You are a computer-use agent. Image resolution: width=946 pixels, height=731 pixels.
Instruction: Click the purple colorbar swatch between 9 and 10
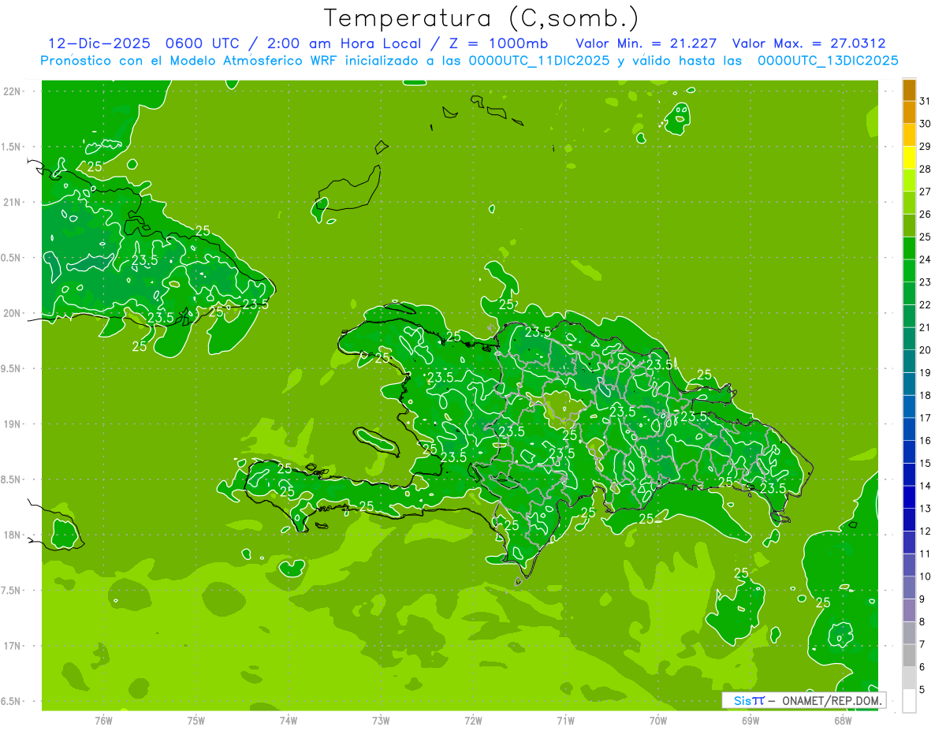(909, 587)
